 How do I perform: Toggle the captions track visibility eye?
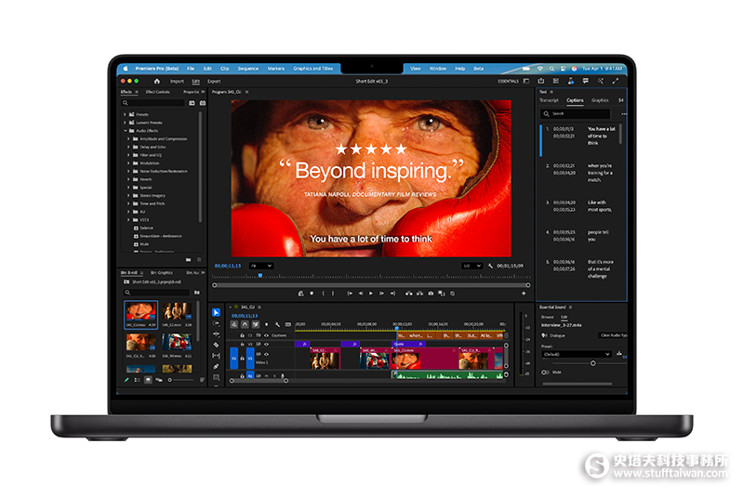(267, 335)
